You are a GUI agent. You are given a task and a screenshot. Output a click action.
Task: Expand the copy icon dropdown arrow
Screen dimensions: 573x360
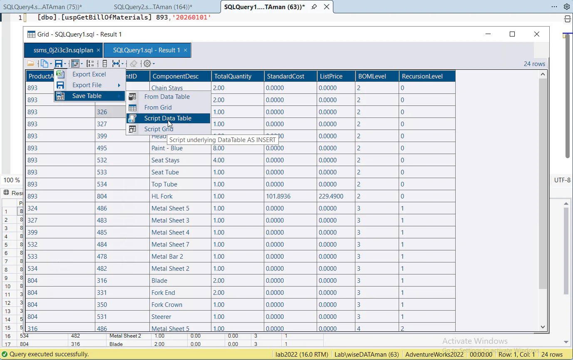tap(51, 64)
